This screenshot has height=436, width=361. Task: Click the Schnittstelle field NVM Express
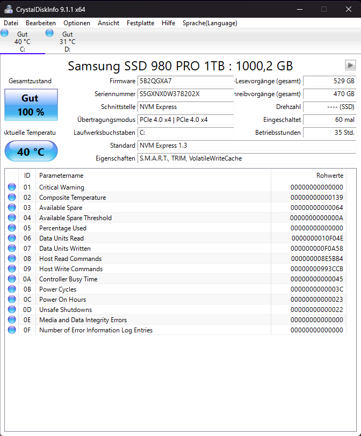click(185, 107)
